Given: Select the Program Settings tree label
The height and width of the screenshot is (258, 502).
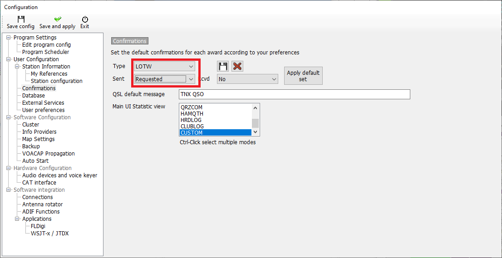Looking at the screenshot, I should (x=35, y=37).
